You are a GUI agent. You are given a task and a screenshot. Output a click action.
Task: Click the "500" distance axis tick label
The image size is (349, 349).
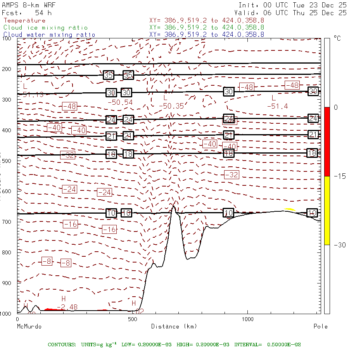tap(133, 319)
